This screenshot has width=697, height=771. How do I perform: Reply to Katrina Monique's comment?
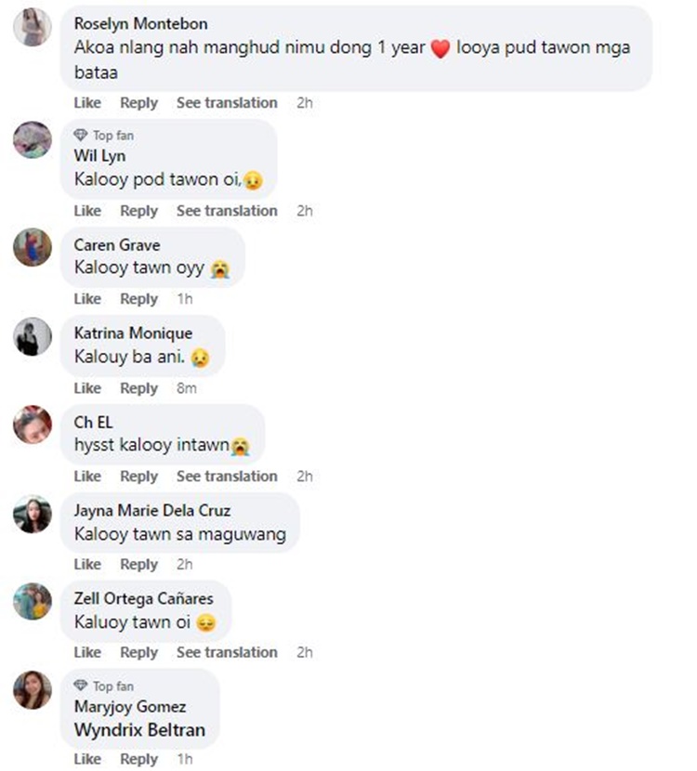tap(139, 388)
